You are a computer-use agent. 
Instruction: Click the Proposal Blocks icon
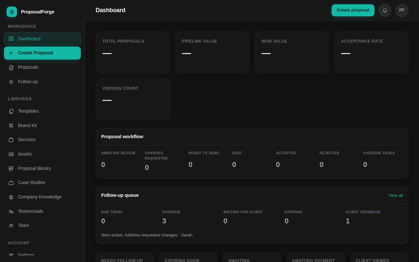pos(11,169)
